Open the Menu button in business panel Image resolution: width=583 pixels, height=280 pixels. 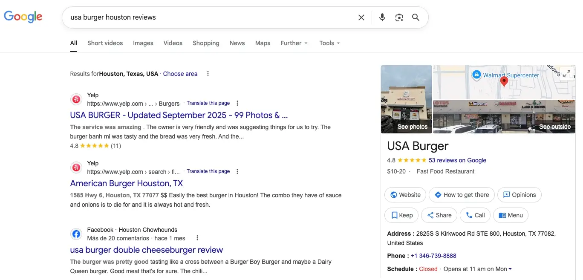(x=511, y=215)
